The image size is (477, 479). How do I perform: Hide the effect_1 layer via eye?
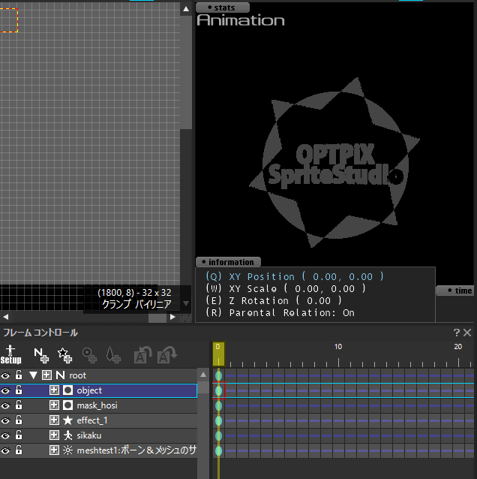[5, 420]
